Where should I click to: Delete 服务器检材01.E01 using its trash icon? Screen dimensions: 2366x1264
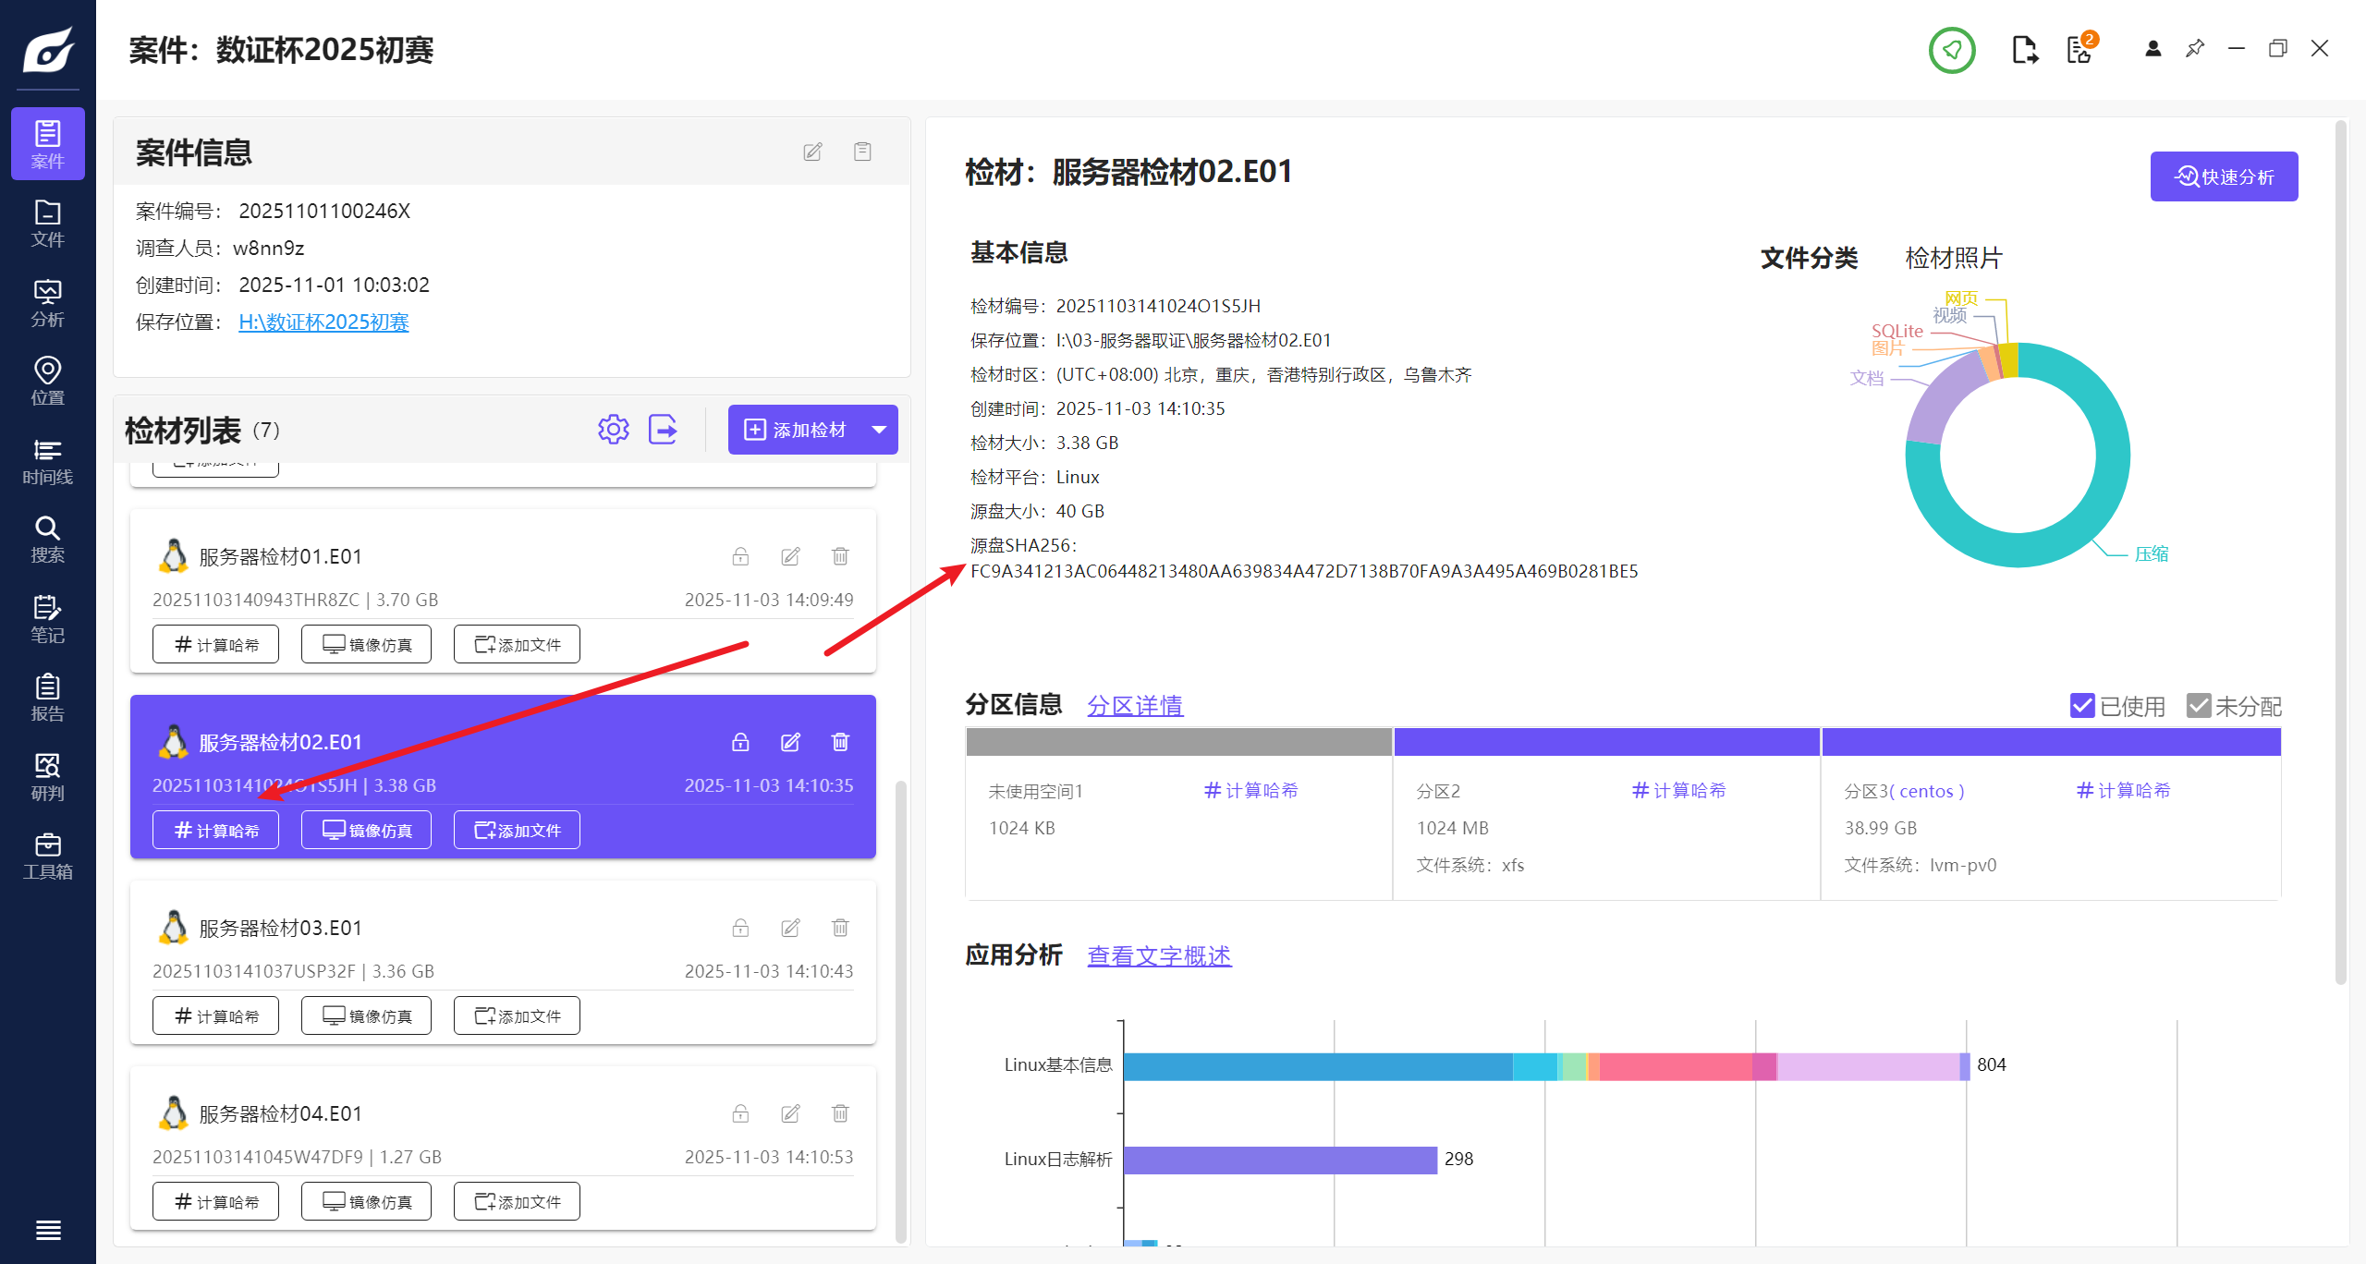840,556
